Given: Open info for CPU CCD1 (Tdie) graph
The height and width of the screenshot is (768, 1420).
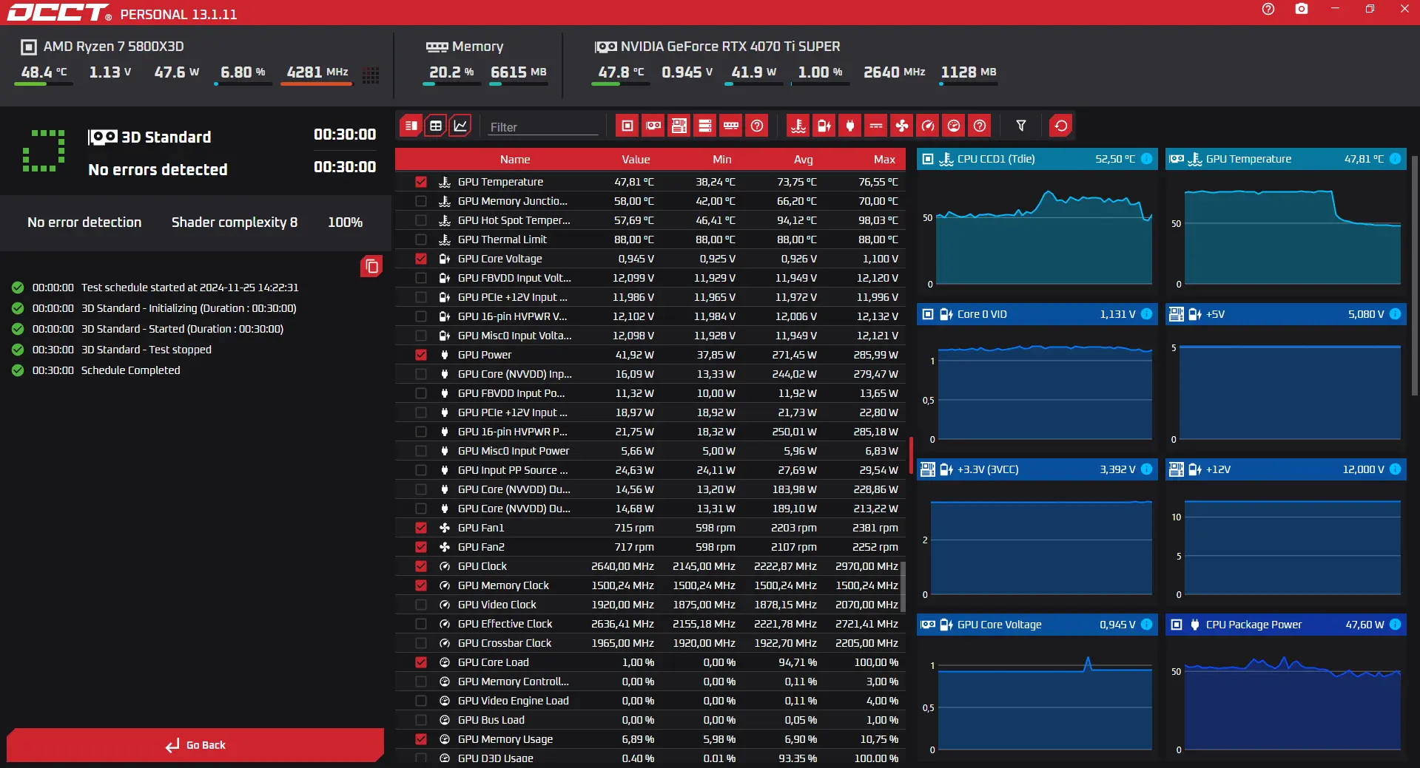Looking at the screenshot, I should coord(1146,159).
